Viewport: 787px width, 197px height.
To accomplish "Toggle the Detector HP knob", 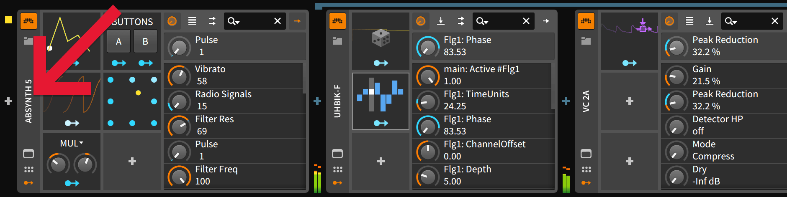I will [676, 126].
